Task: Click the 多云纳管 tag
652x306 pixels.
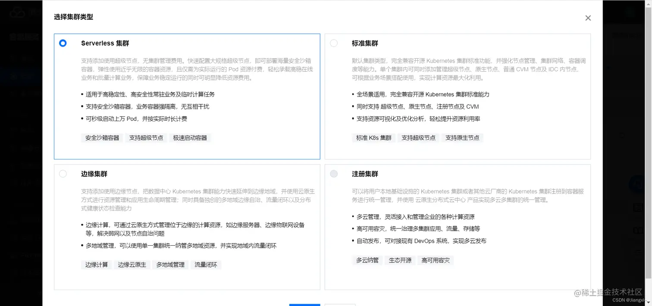Action: 367,260
